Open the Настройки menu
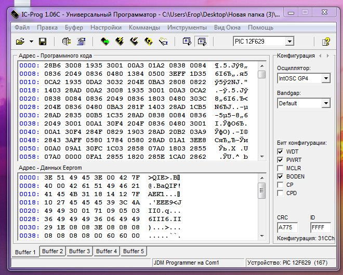Image resolution: width=343 pixels, height=275 pixels. click(x=106, y=27)
